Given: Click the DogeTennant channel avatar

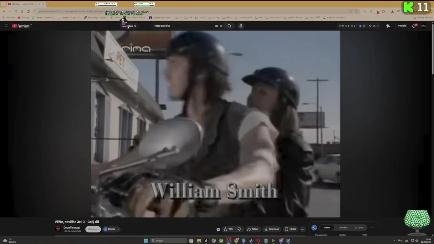Looking at the screenshot, I should (x=58, y=229).
